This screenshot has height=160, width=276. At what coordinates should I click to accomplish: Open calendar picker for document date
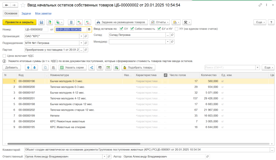tap(89, 29)
